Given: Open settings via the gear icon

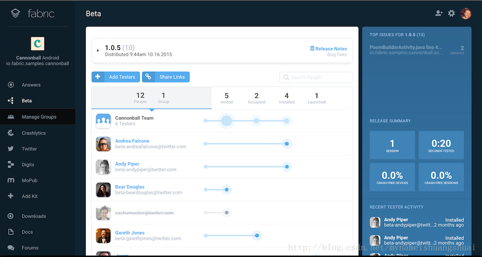Looking at the screenshot, I should pyautogui.click(x=451, y=13).
